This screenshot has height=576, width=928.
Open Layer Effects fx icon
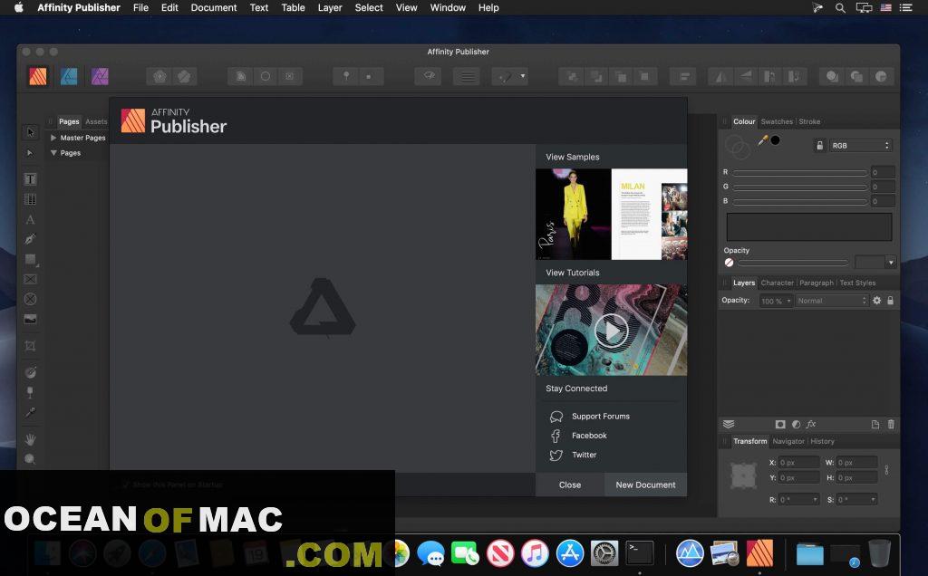click(811, 424)
